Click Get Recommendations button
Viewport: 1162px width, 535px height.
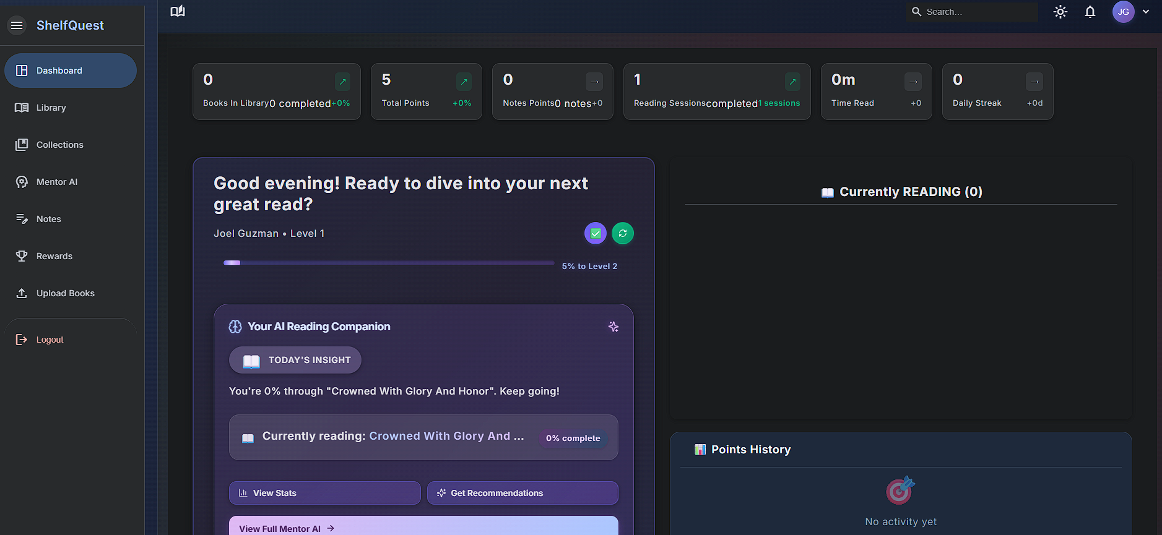click(x=522, y=493)
